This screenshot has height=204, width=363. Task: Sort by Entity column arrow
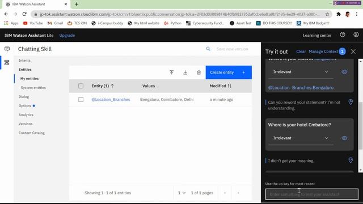point(112,86)
